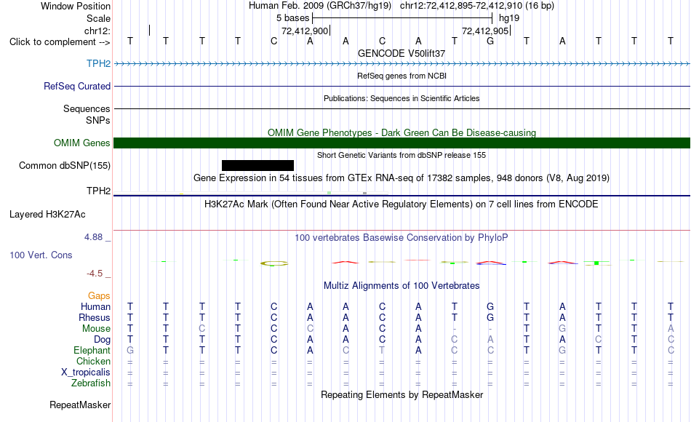Screen dimensions: 691x422
Task: Click the 'chr12:72,412,895-72,412,910 (16 bp)' position text
Action: coord(477,6)
